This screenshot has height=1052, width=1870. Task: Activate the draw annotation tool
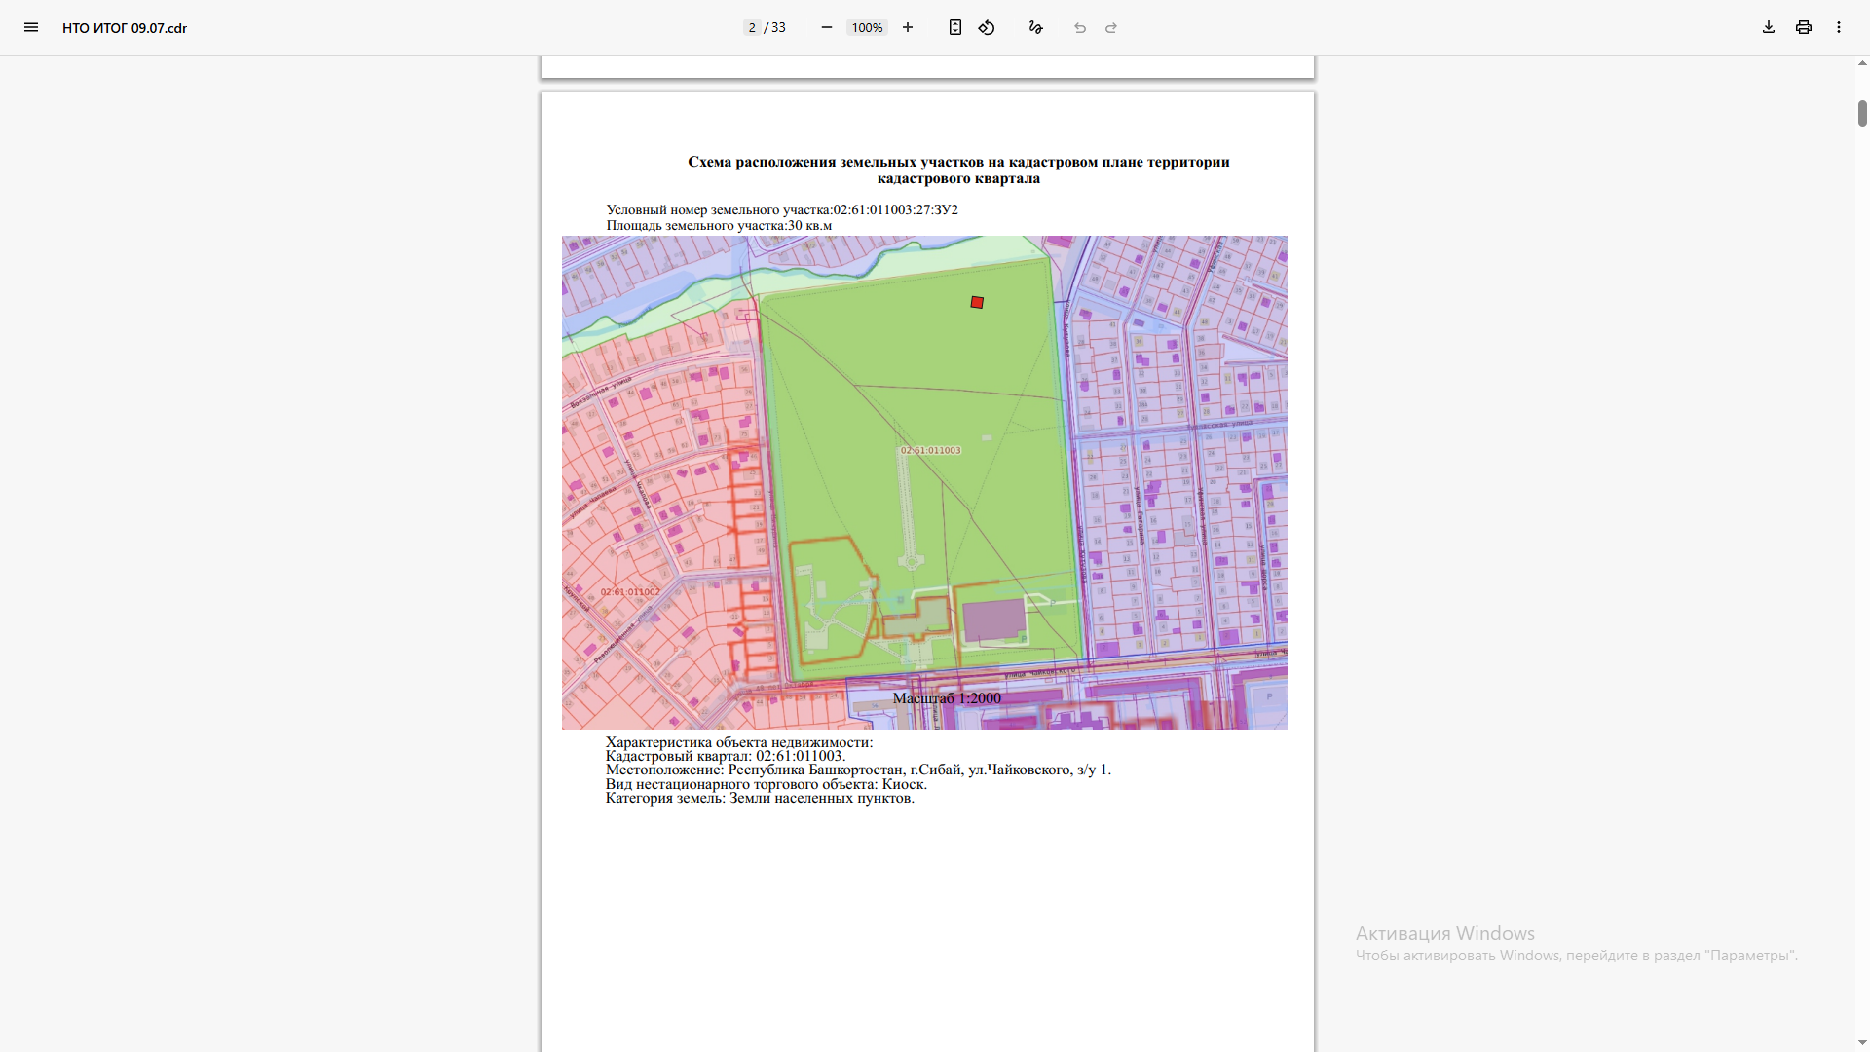point(1036,27)
